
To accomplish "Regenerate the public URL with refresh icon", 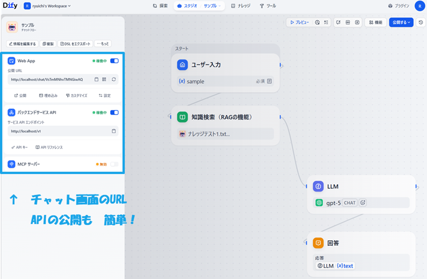I will (114, 79).
